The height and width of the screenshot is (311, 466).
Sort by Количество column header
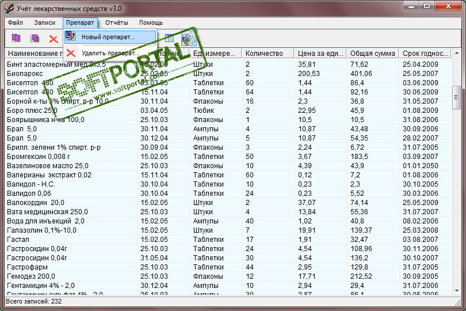(x=268, y=53)
